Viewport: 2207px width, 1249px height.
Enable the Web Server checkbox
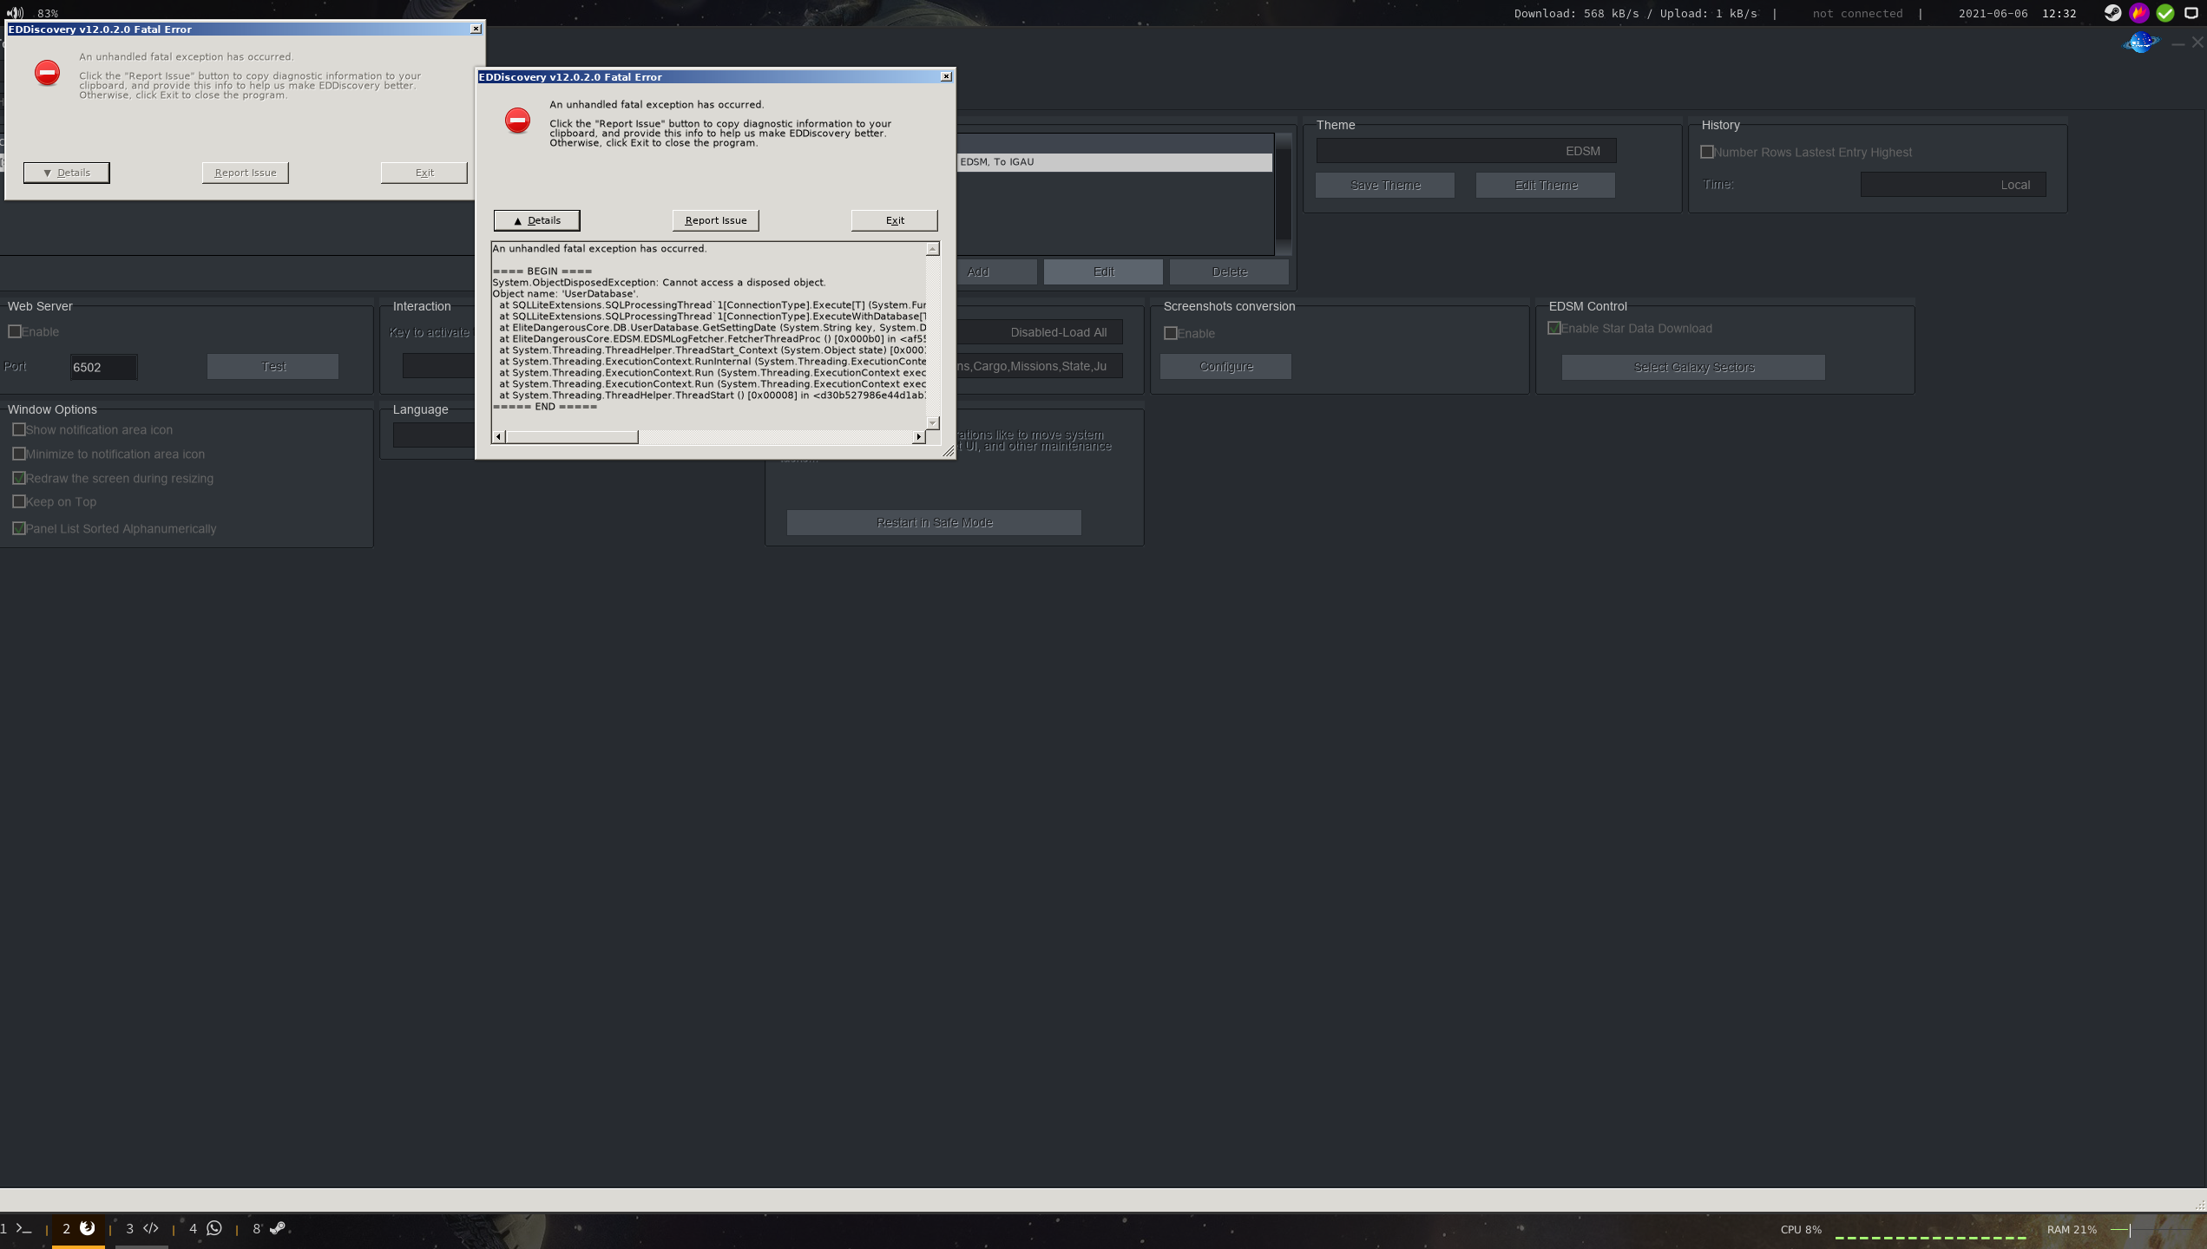[14, 331]
